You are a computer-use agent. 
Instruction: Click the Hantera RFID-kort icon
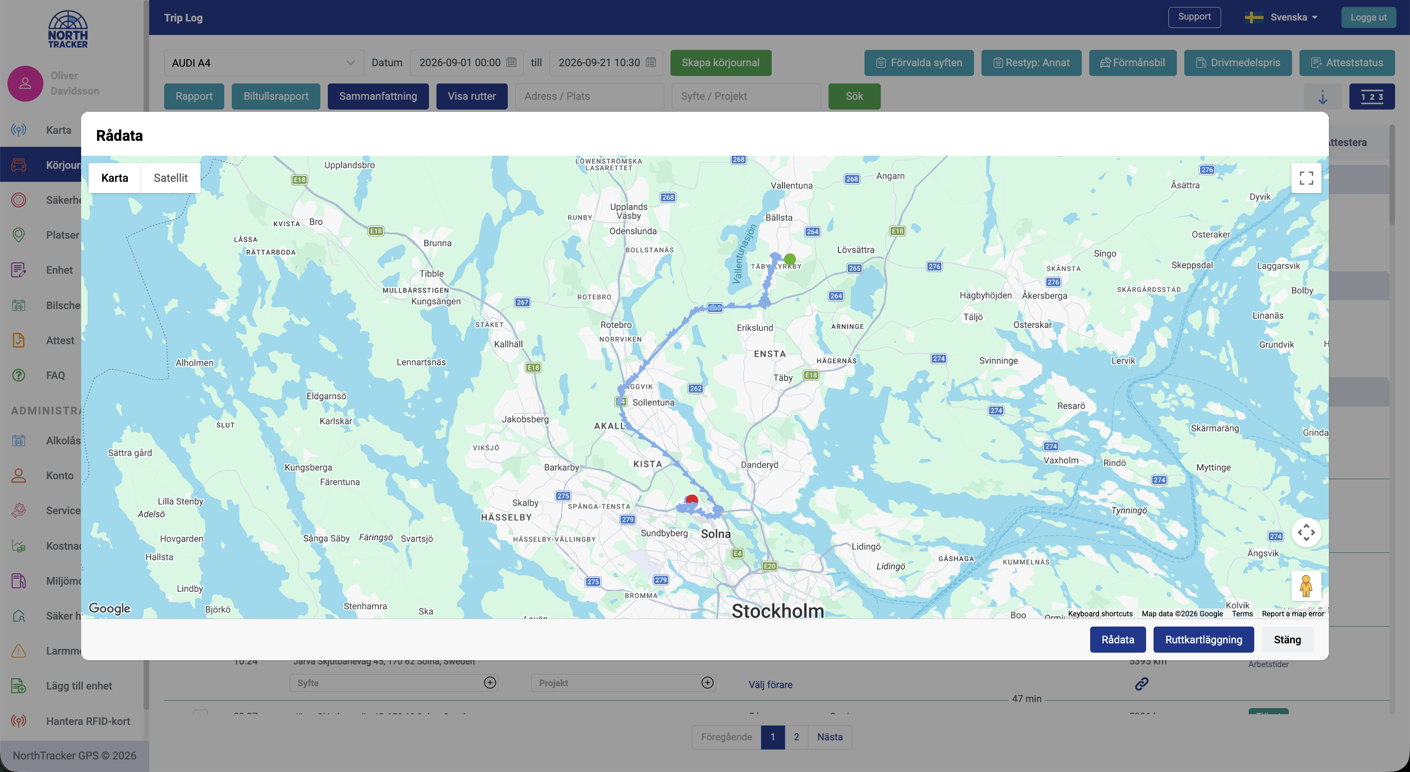click(x=19, y=721)
